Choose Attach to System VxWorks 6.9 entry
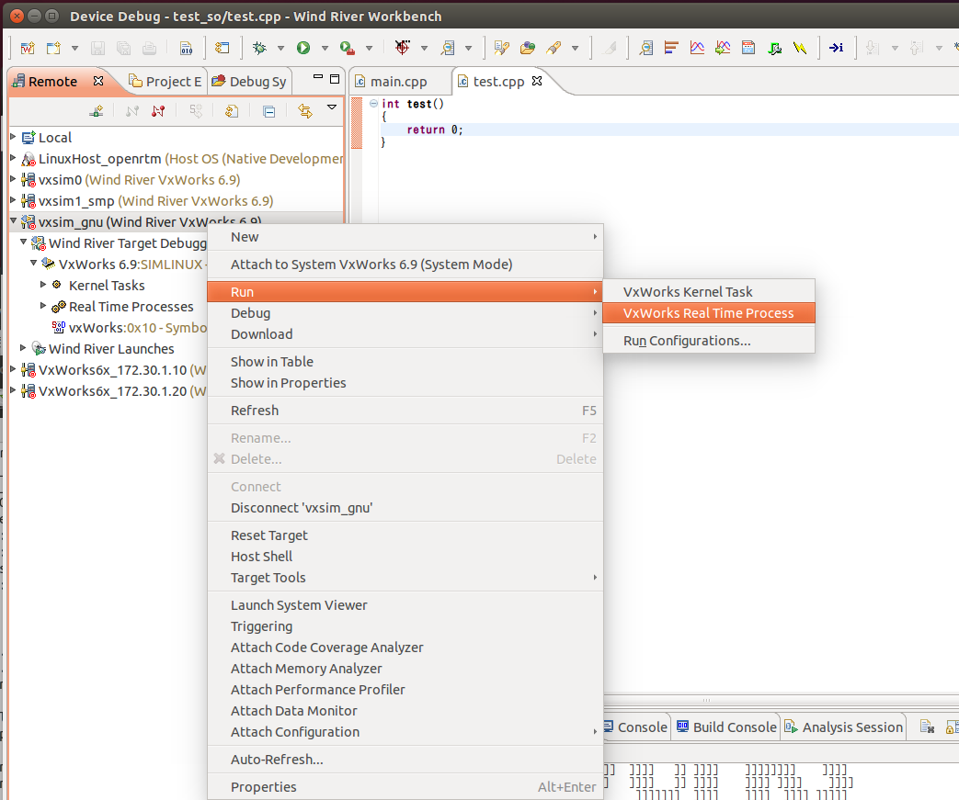This screenshot has height=800, width=959. point(405,264)
